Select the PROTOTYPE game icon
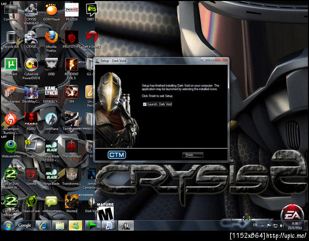Viewport: 309px width, 241px height. click(x=72, y=40)
